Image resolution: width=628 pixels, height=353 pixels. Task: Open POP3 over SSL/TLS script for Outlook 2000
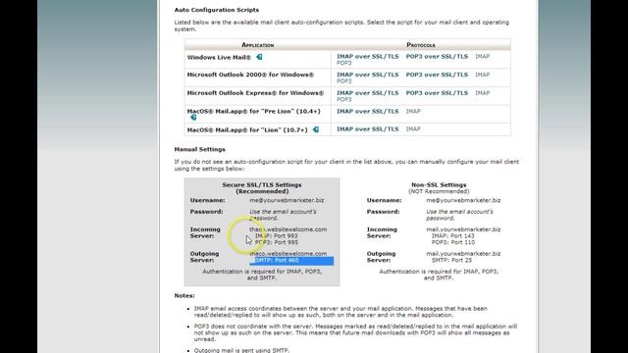437,75
